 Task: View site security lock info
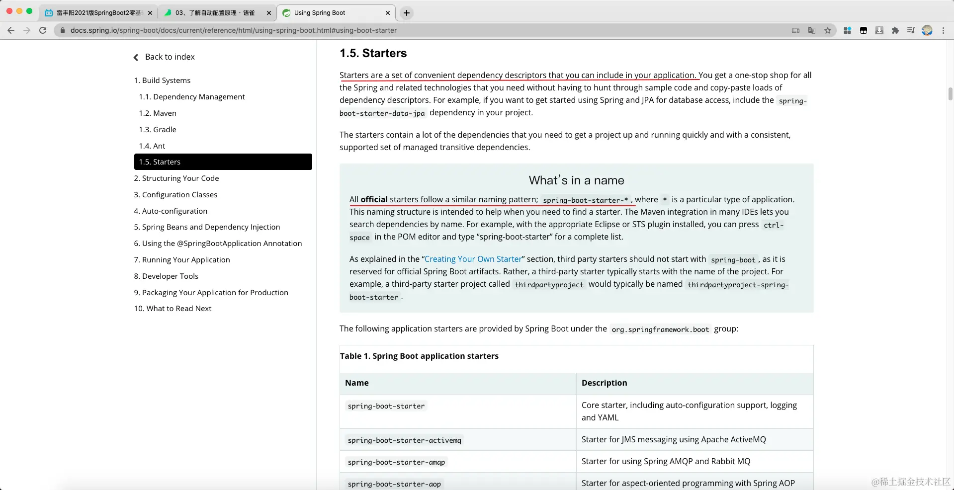point(63,30)
